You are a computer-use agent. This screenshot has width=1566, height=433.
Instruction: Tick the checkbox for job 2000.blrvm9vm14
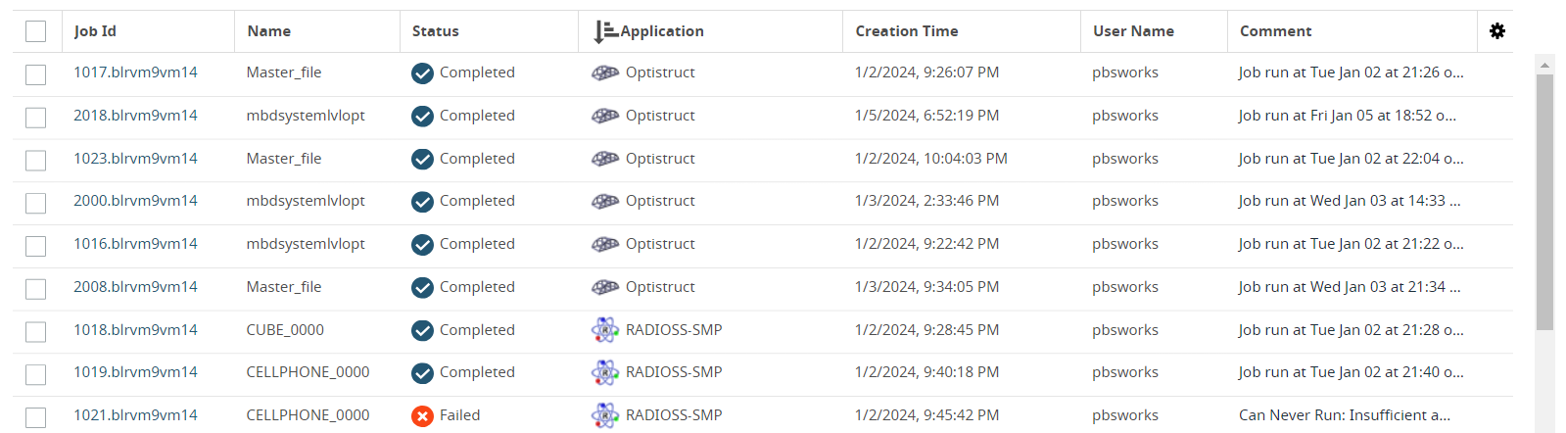pos(36,203)
